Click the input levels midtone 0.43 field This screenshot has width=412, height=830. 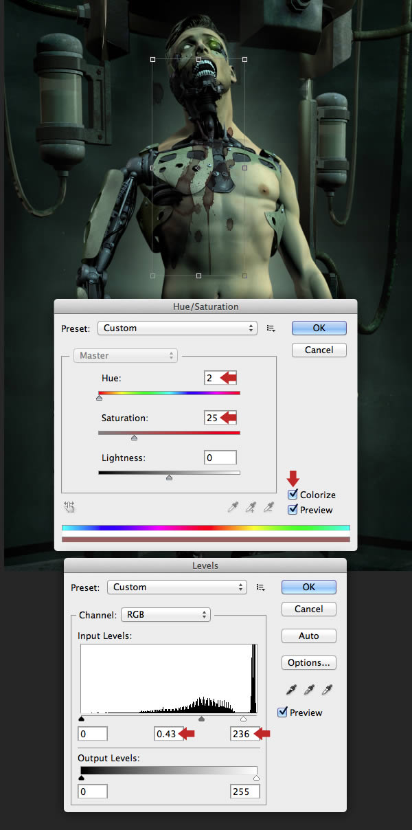tap(169, 734)
